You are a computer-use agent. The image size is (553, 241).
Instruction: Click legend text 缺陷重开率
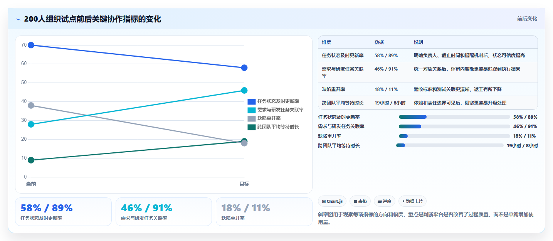(x=269, y=118)
